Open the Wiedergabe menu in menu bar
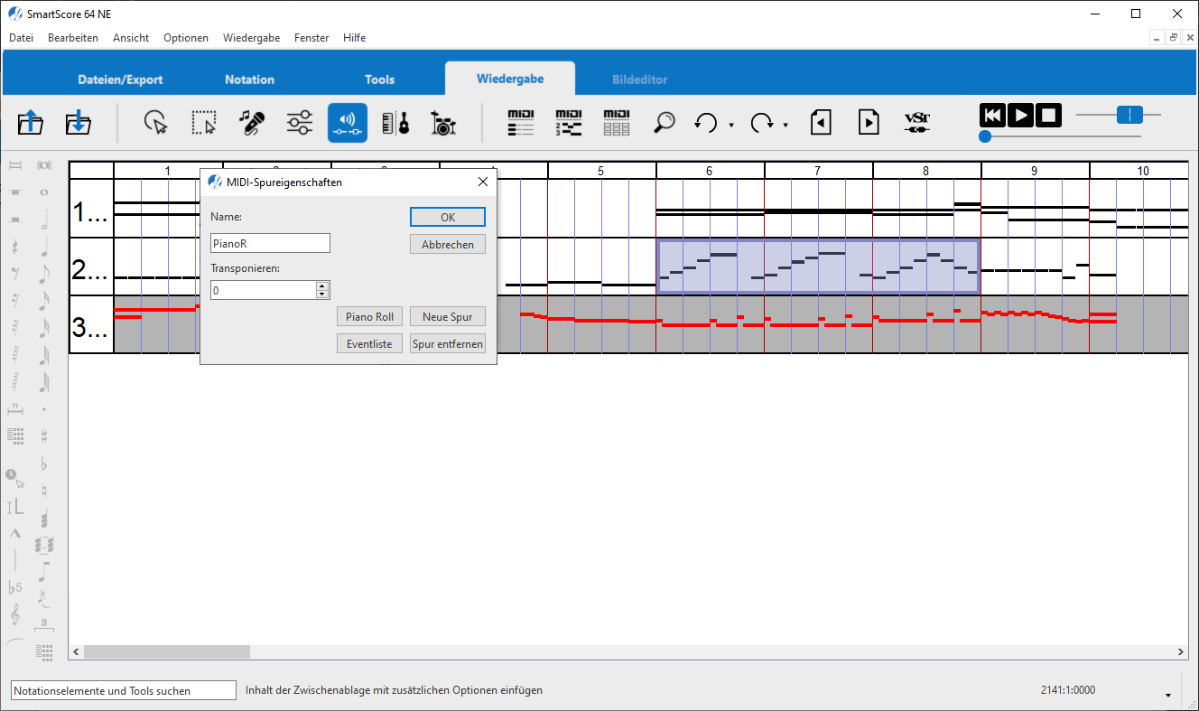Screen dimensions: 1199x711 coord(251,38)
